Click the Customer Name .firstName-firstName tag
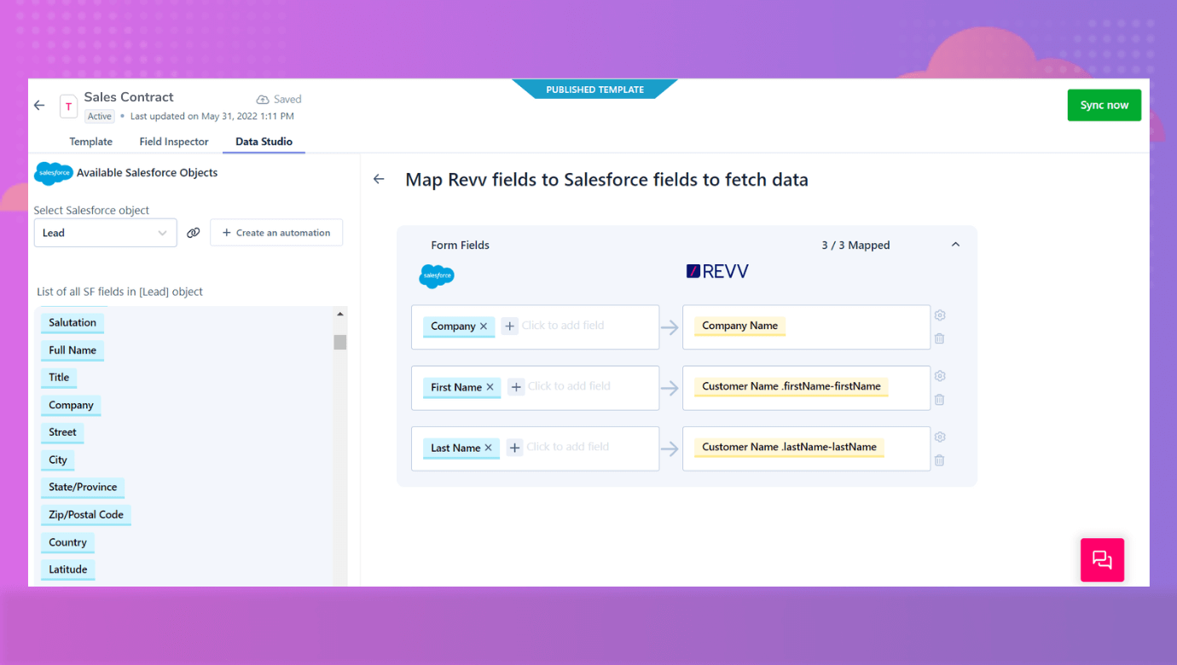Image resolution: width=1177 pixels, height=665 pixels. click(x=791, y=386)
